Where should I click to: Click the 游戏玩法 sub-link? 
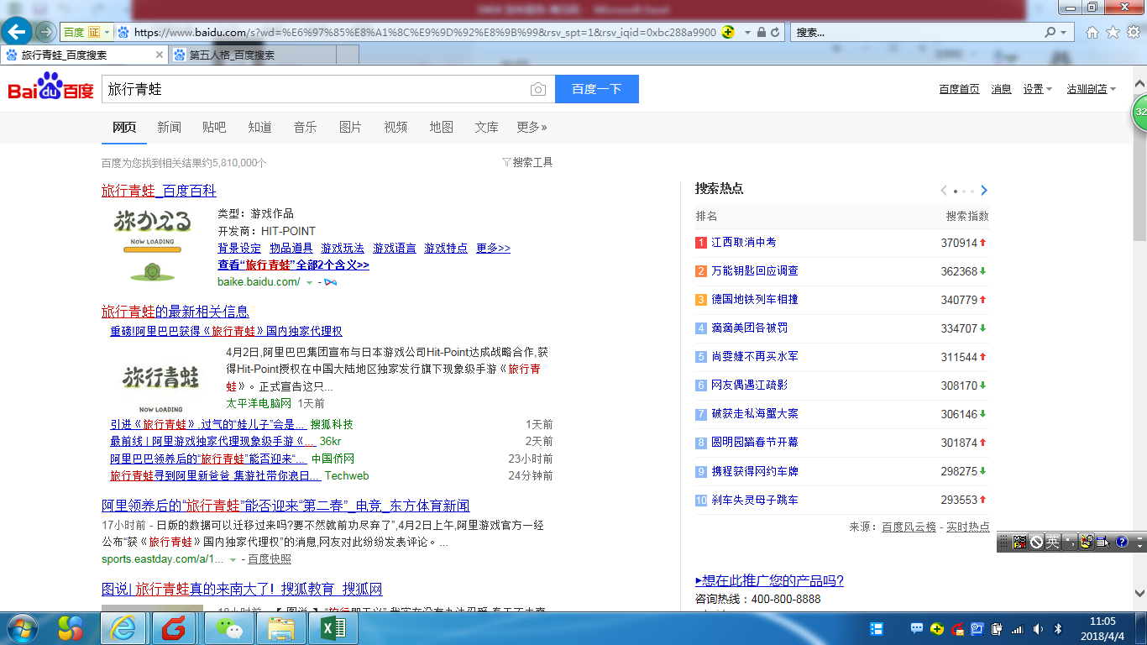343,248
